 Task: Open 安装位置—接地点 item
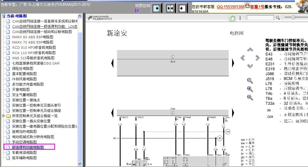(x=26, y=100)
